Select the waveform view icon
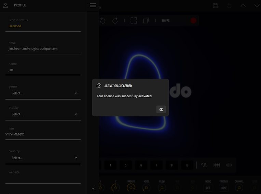This screenshot has height=194, width=261. [x=204, y=165]
